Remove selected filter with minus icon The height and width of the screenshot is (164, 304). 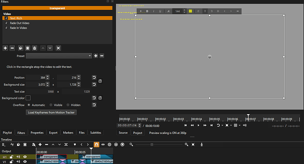click(x=12, y=48)
